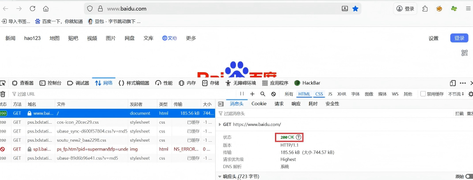
Task: Click the 登录 account button in browser toolbar
Action: pyautogui.click(x=405, y=9)
